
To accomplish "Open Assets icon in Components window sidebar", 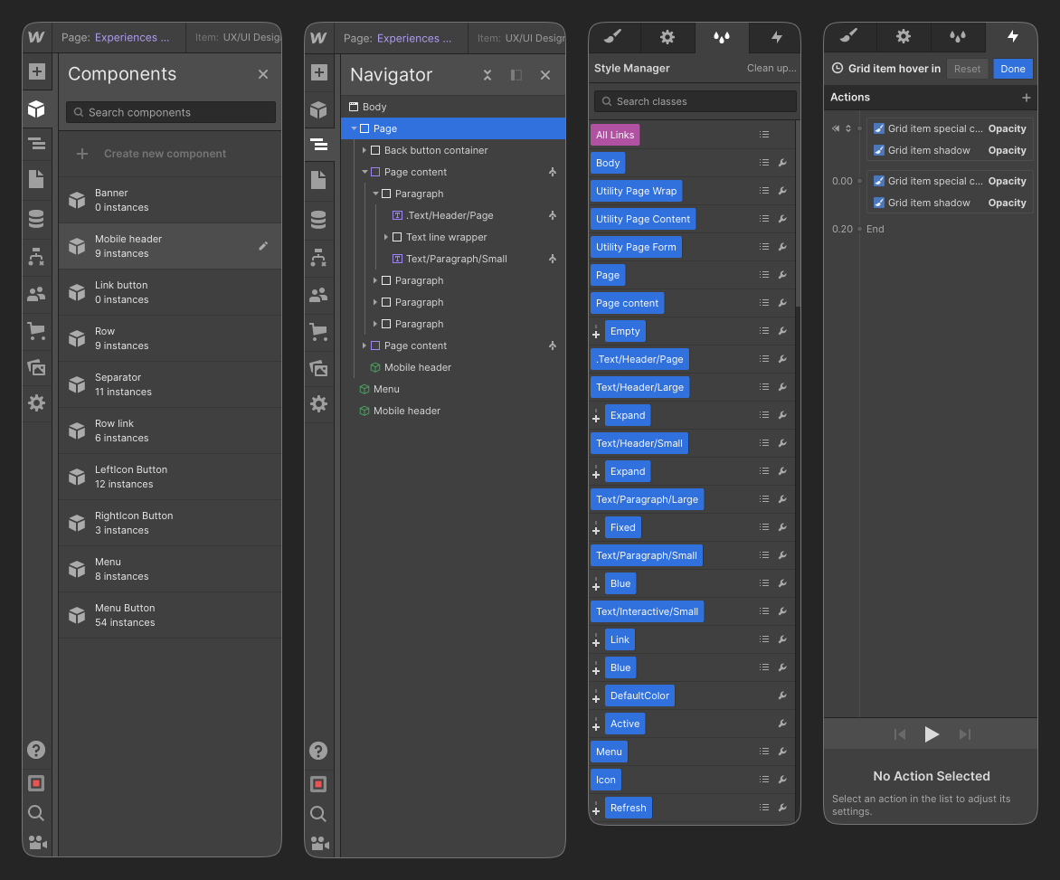I will pyautogui.click(x=36, y=368).
